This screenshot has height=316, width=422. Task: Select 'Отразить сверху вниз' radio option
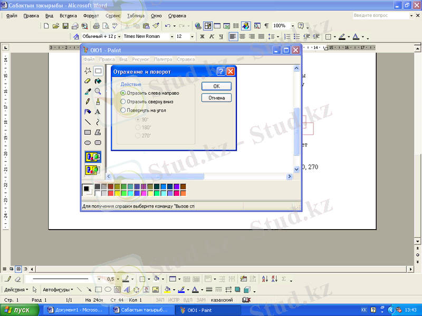(123, 102)
